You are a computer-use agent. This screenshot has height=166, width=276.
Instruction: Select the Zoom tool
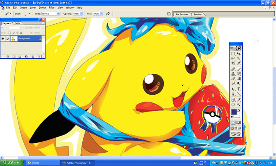tap(238, 105)
